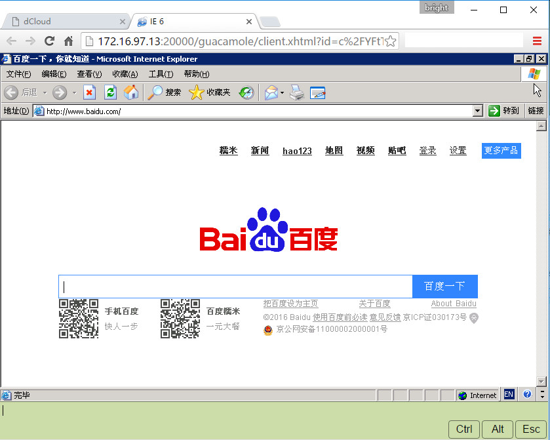Click the Ctrl key button
550x440 pixels.
(464, 429)
